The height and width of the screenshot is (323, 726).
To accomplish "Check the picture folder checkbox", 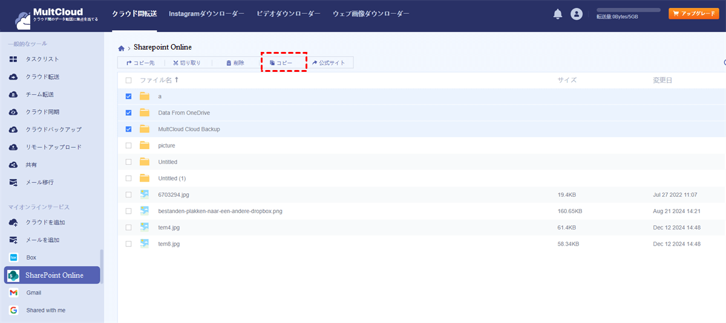I will [128, 146].
